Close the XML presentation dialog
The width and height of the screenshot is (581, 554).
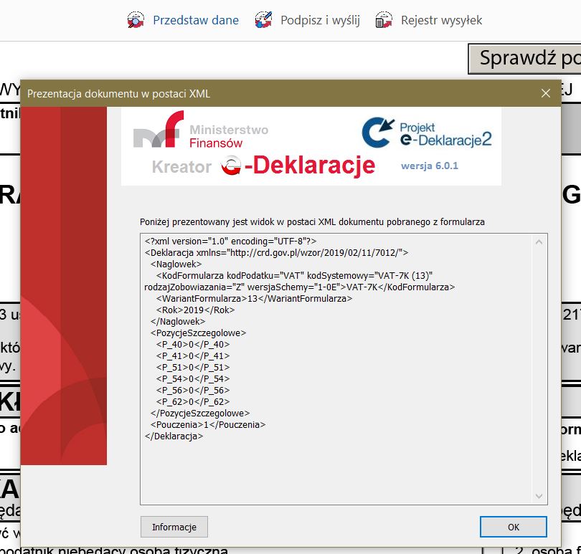coord(546,93)
